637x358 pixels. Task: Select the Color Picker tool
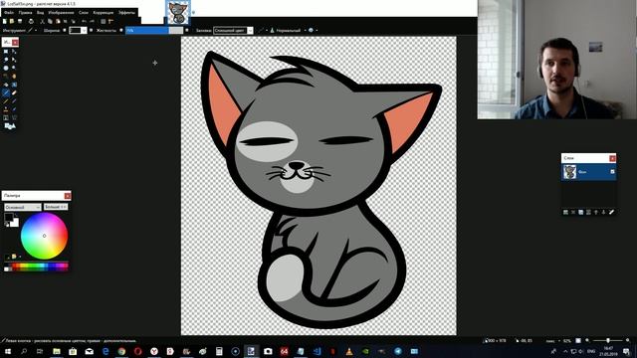14,101
